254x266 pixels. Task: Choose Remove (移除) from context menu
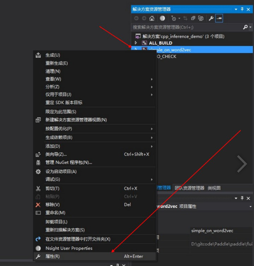[95, 205]
